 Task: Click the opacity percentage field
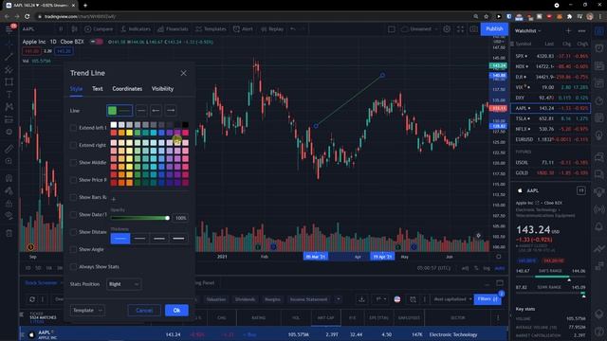180,218
